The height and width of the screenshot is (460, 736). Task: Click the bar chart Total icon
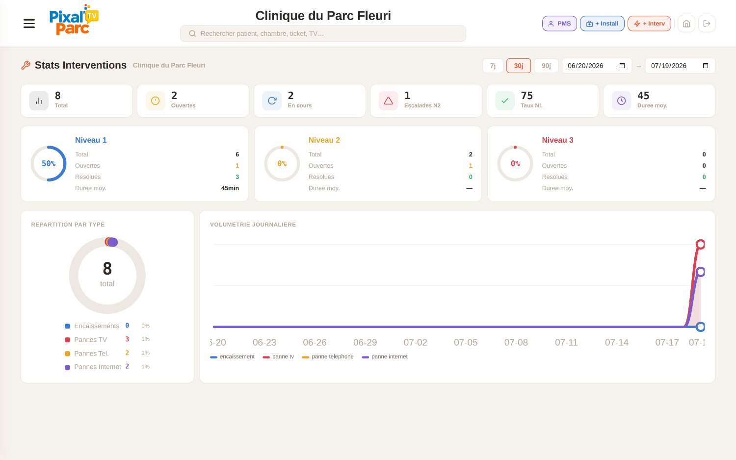(x=39, y=101)
